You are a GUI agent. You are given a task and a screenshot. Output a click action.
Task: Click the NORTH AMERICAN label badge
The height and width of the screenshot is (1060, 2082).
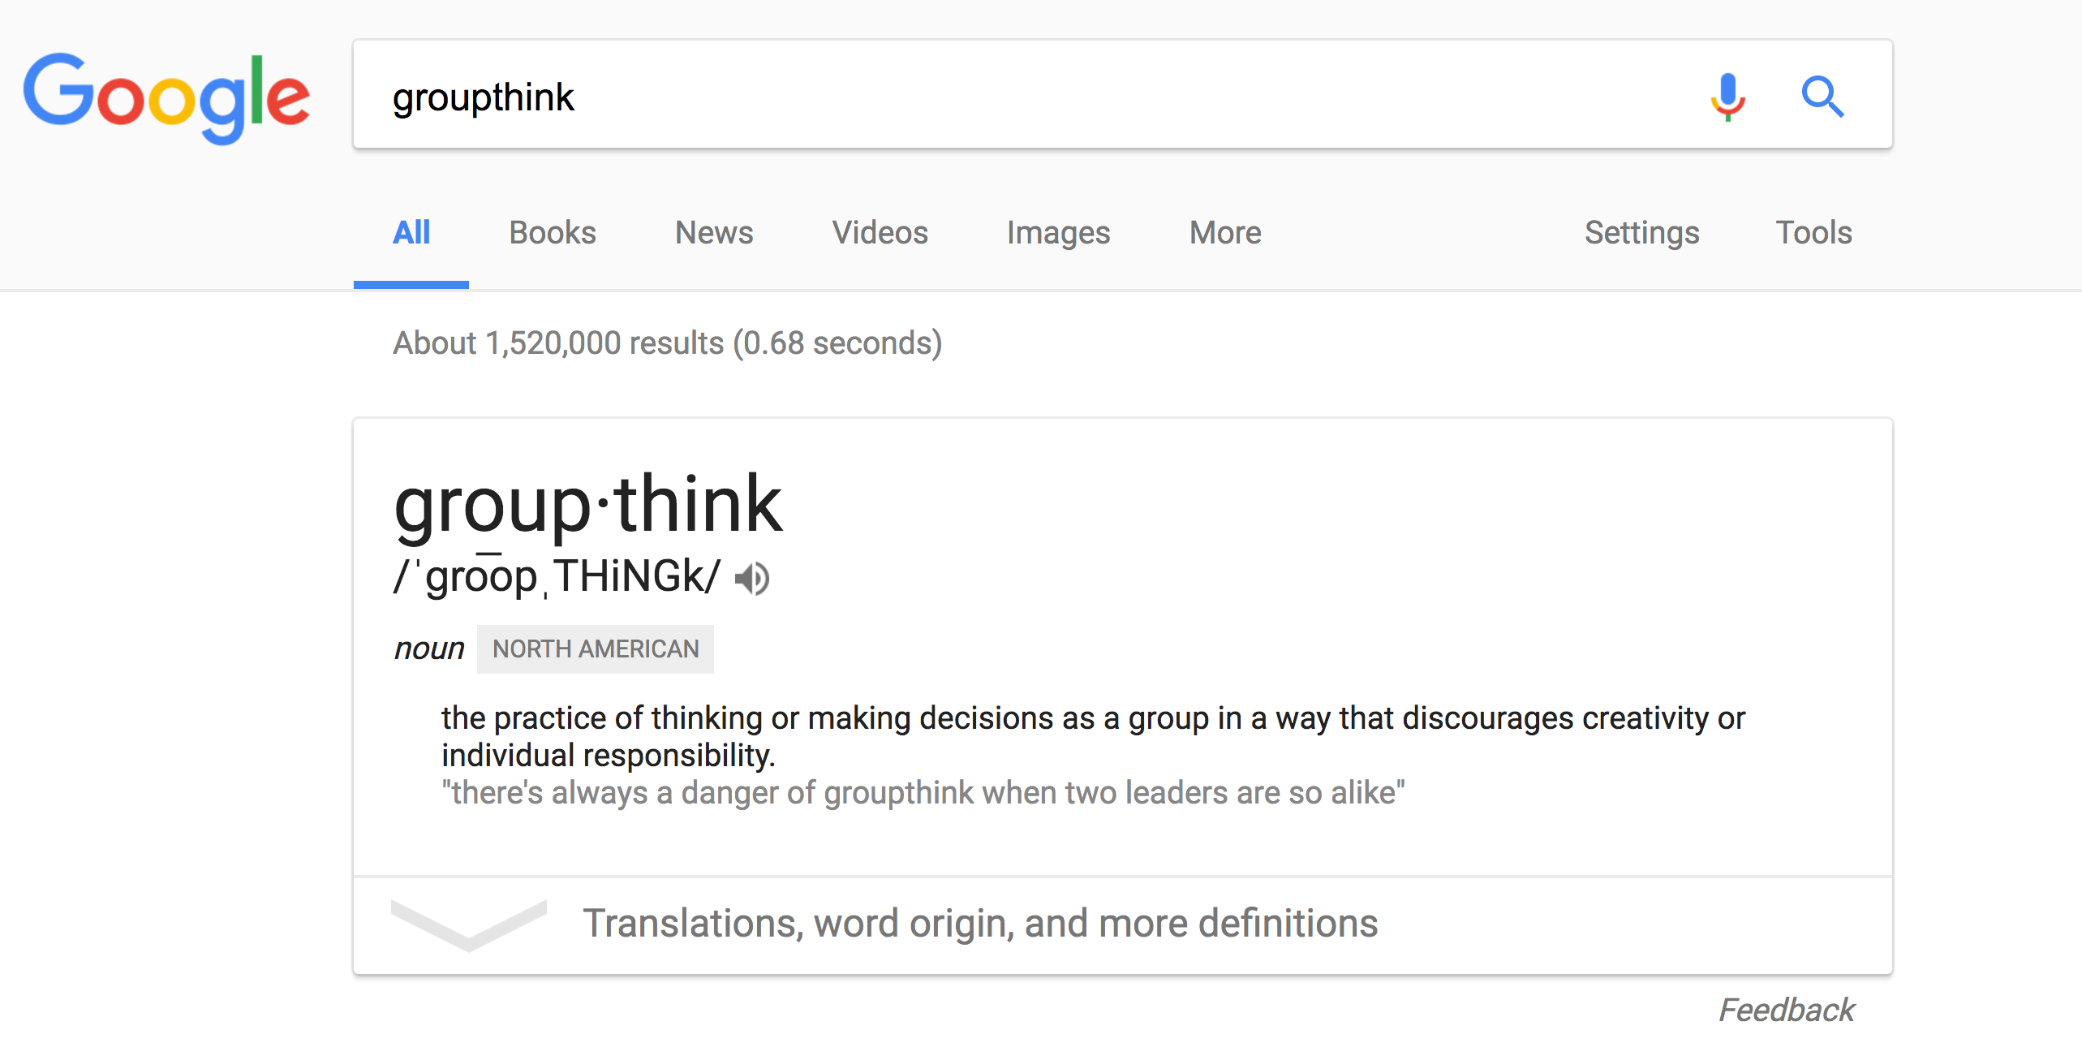(596, 649)
